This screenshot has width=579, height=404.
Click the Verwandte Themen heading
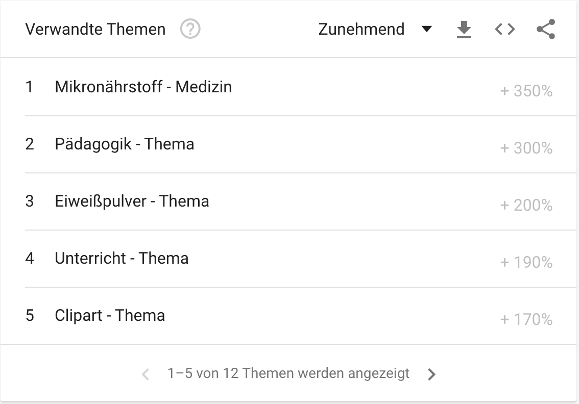tap(95, 29)
